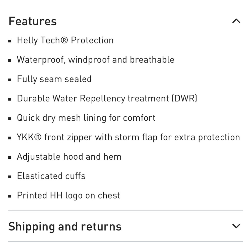Expand Shipping and returns chevron
Screen dimensions: 251x251
pos(236,226)
